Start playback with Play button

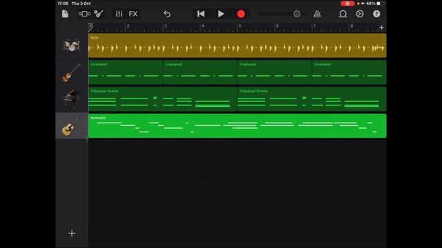click(221, 14)
